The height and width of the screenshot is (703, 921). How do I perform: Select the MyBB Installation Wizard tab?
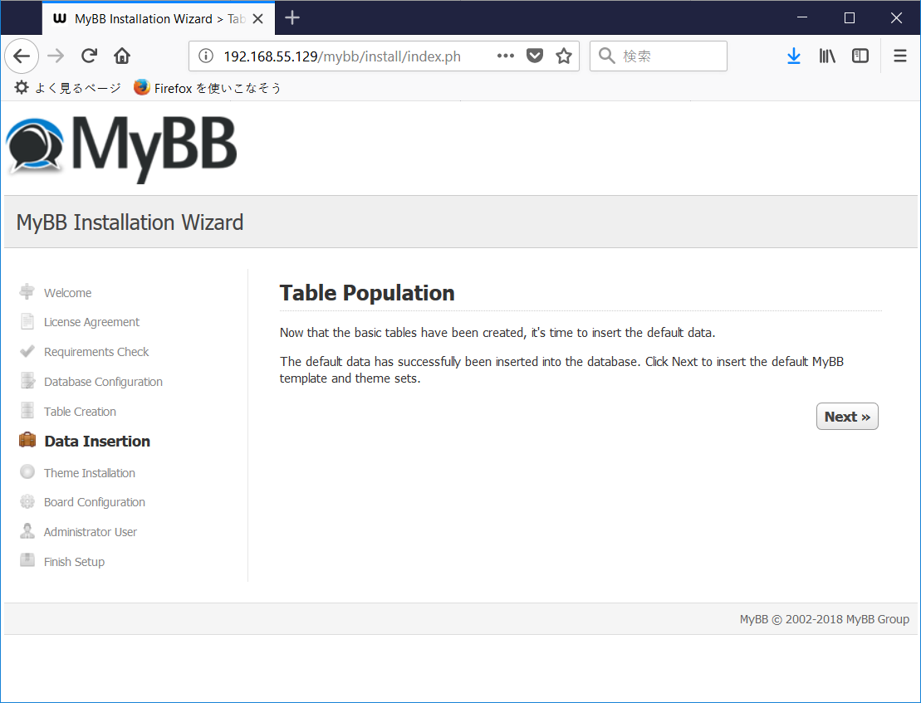149,17
